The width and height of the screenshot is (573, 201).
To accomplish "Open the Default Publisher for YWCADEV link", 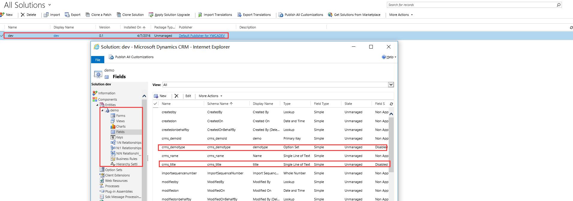I will (202, 36).
